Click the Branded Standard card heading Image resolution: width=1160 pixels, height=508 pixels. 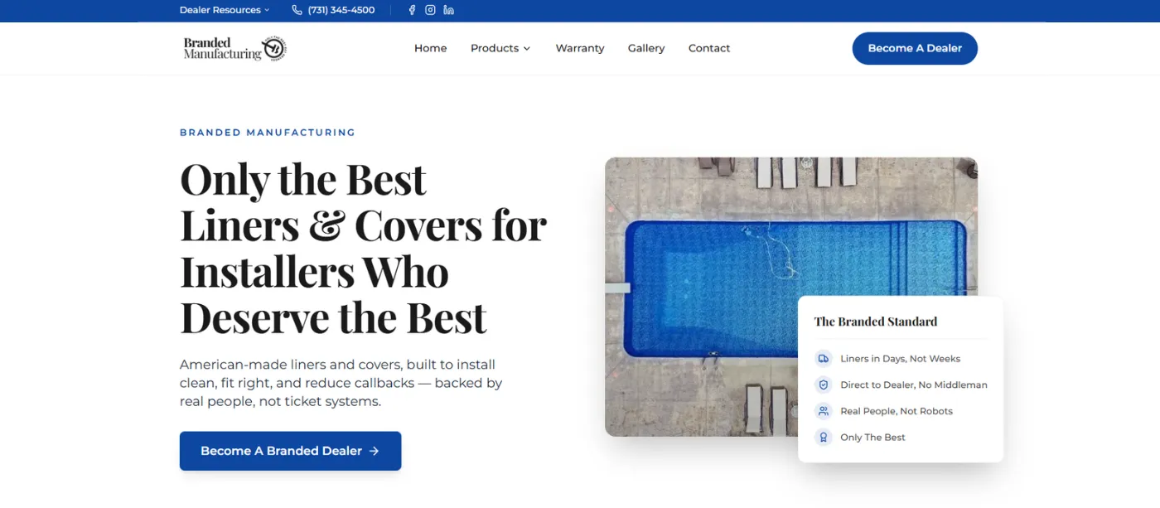tap(875, 322)
